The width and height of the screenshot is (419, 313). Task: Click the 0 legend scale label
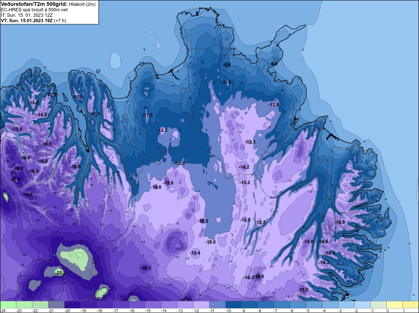point(388,310)
